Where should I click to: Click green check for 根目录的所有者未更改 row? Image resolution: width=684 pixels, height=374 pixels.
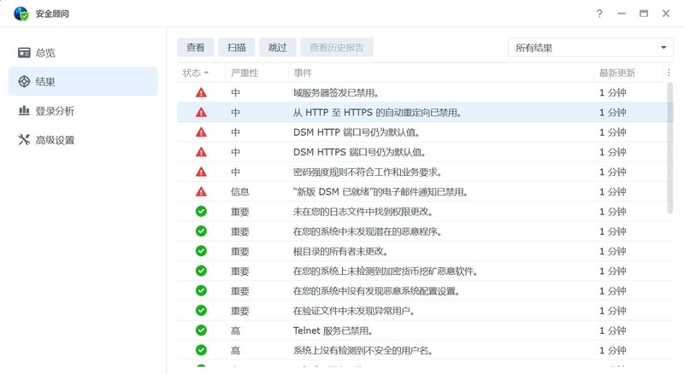[201, 251]
